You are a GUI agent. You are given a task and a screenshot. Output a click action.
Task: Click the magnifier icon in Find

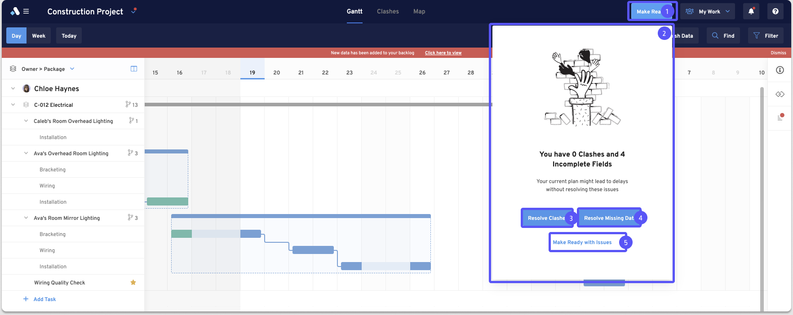click(x=715, y=35)
